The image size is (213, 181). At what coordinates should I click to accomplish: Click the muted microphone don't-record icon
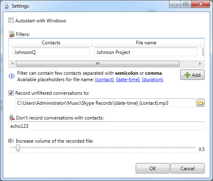click(x=12, y=117)
